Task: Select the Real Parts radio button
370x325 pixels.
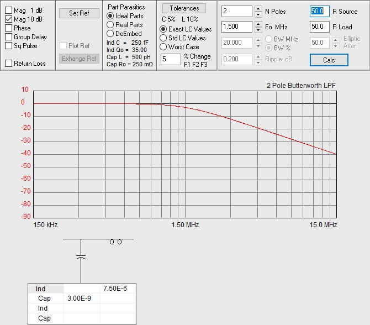Action: (x=110, y=24)
